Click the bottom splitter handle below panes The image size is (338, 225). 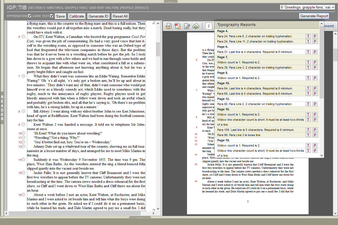point(140,217)
